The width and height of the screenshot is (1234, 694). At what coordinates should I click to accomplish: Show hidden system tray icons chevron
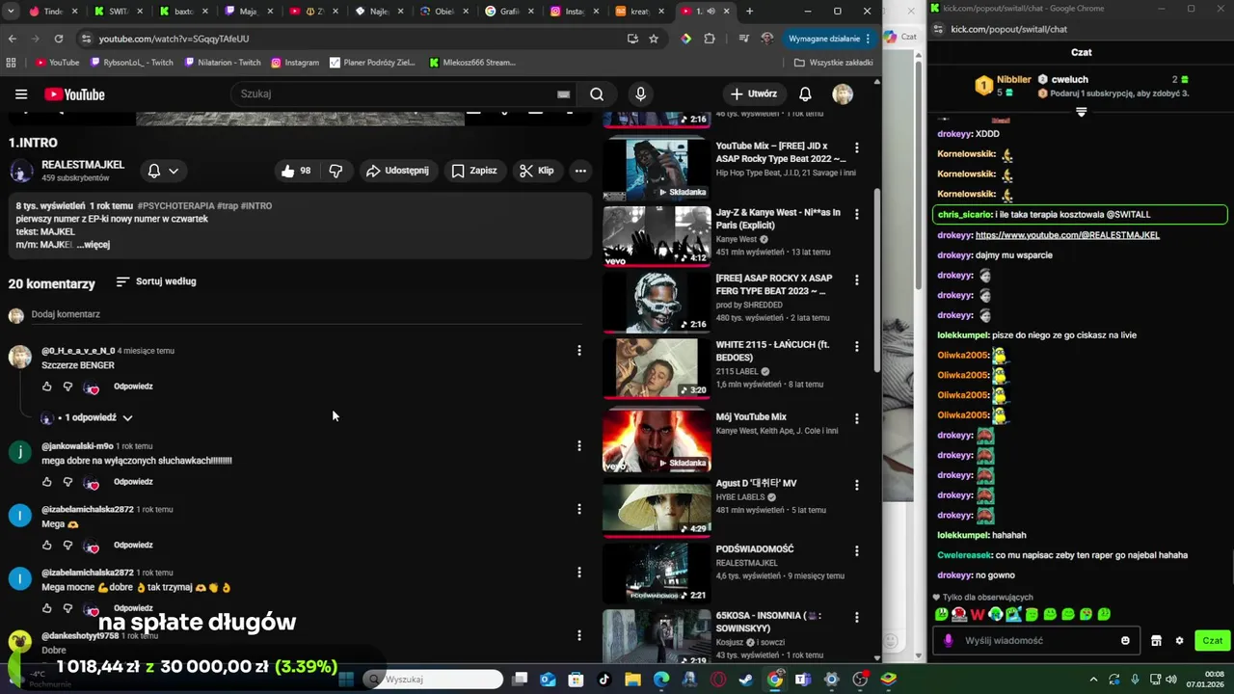coord(1093,679)
